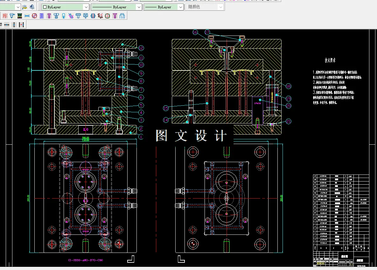Click balloon number 12 in the drawing
This screenshot has width=377, height=270.
pyautogui.click(x=141, y=48)
